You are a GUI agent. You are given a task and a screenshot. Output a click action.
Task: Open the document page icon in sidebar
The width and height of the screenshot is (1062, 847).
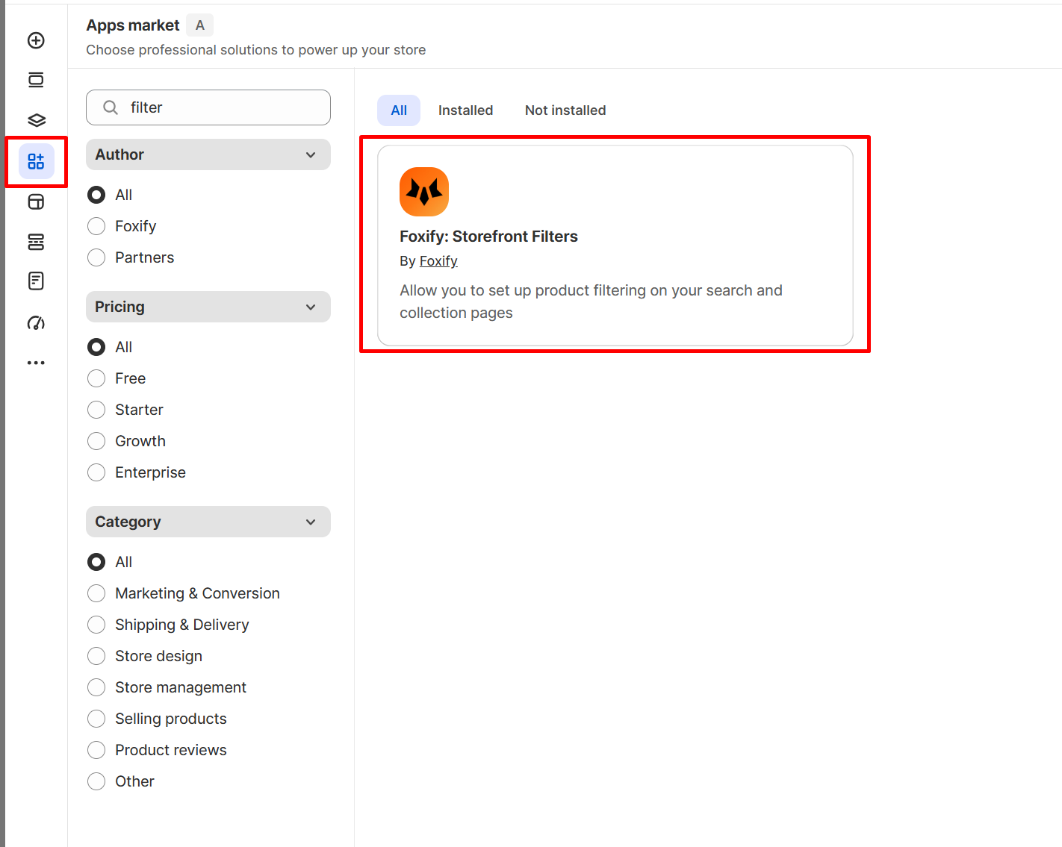(36, 281)
